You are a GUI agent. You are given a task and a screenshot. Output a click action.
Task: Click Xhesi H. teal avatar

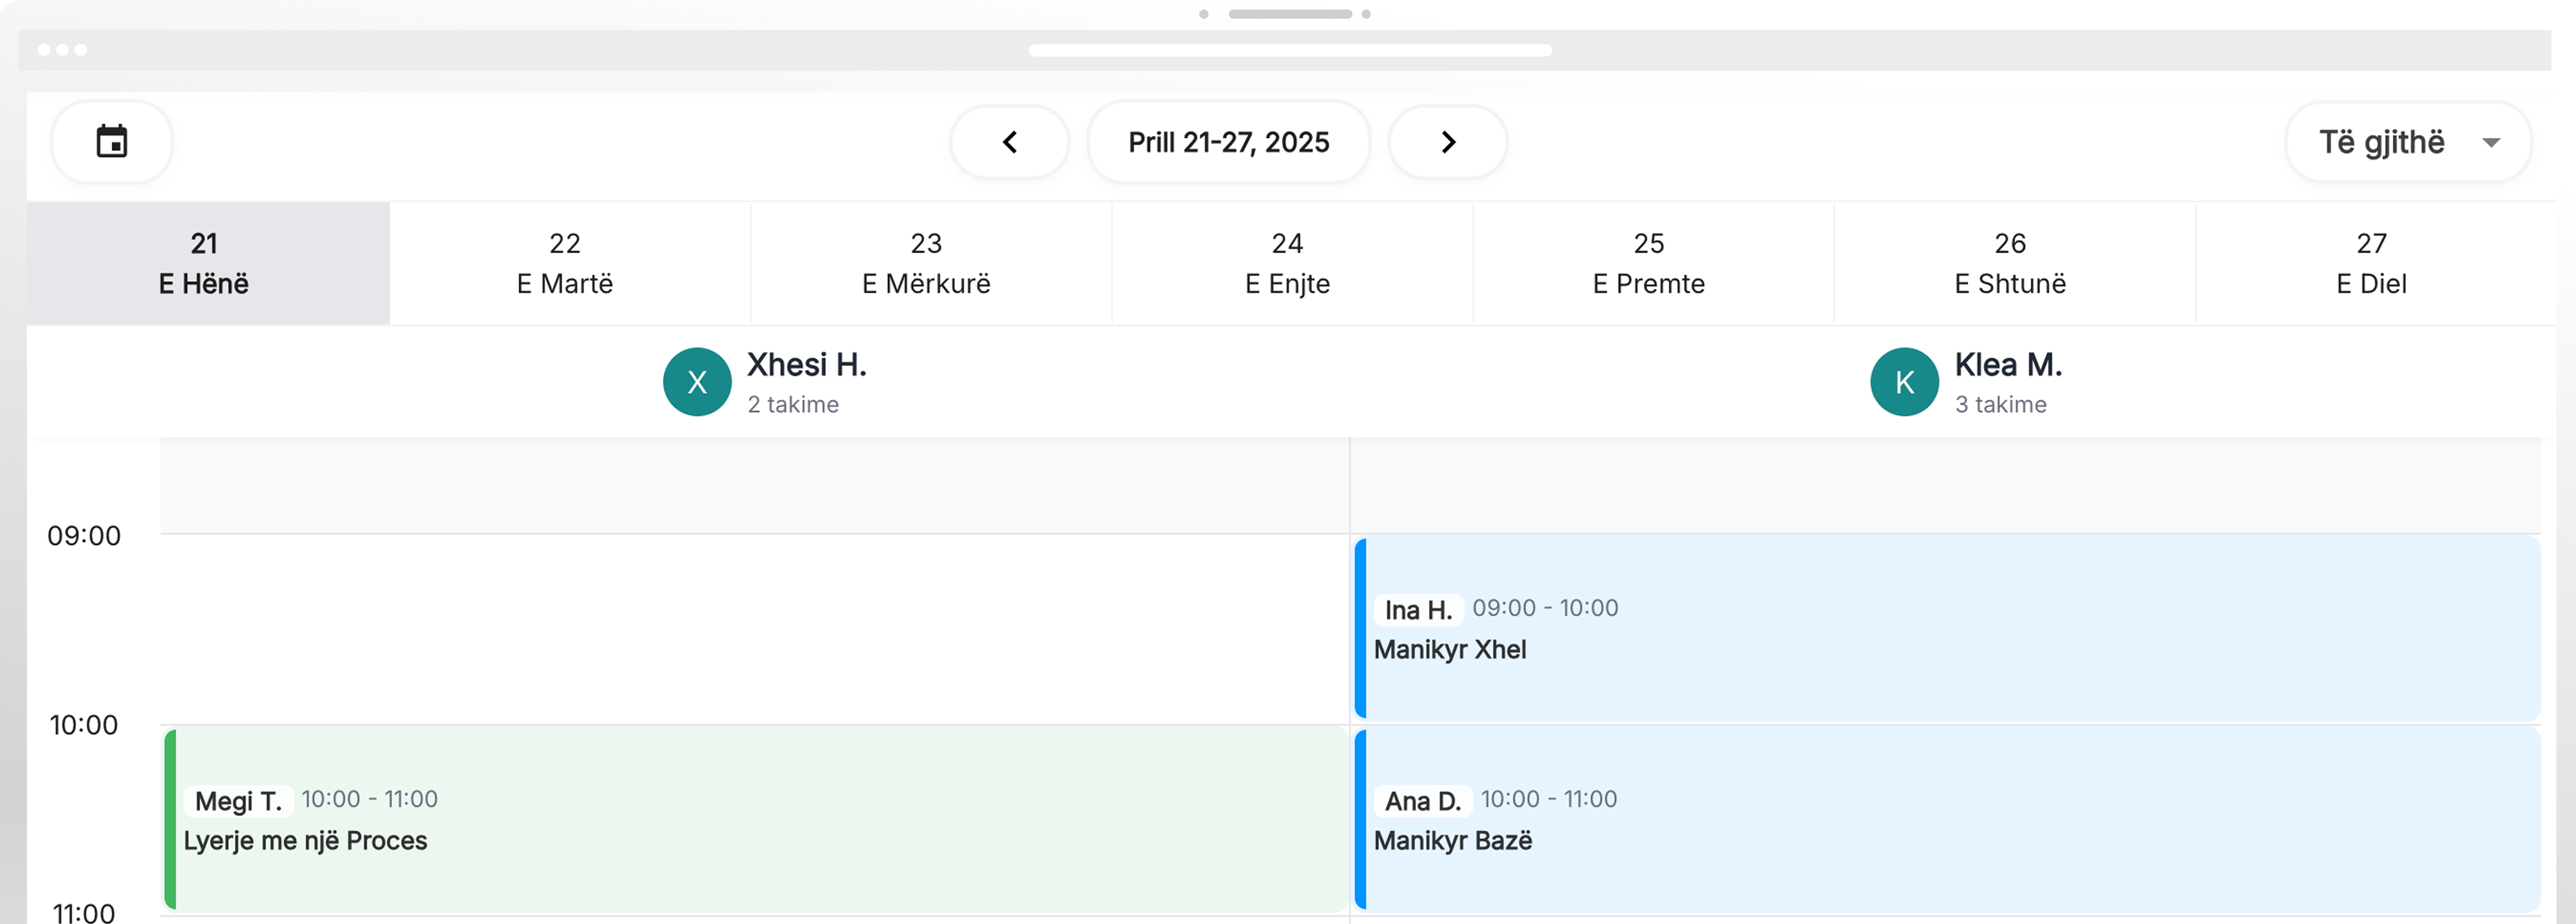[697, 382]
